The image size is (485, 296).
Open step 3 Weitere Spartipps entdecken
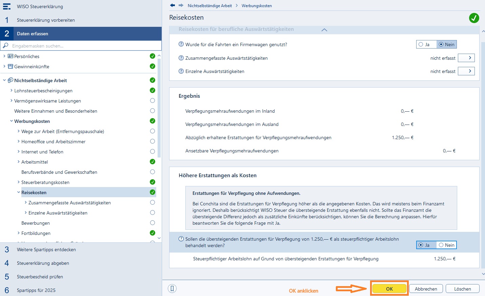point(81,249)
